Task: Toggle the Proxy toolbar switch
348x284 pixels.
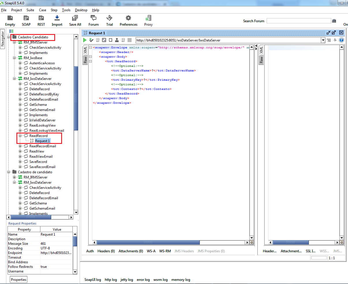Action: (148, 18)
